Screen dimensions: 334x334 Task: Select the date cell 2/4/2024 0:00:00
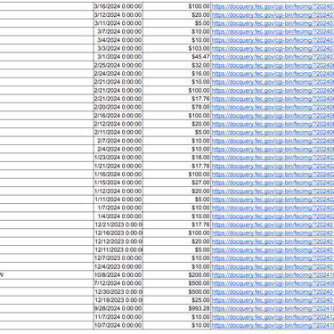pyautogui.click(x=118, y=149)
